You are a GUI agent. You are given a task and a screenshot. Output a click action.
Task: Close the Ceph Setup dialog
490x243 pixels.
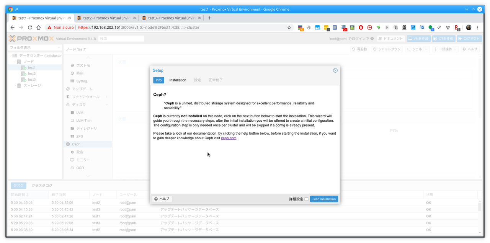click(x=335, y=70)
